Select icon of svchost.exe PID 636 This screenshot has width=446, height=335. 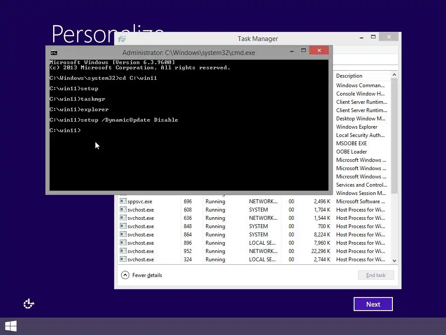pos(123,218)
